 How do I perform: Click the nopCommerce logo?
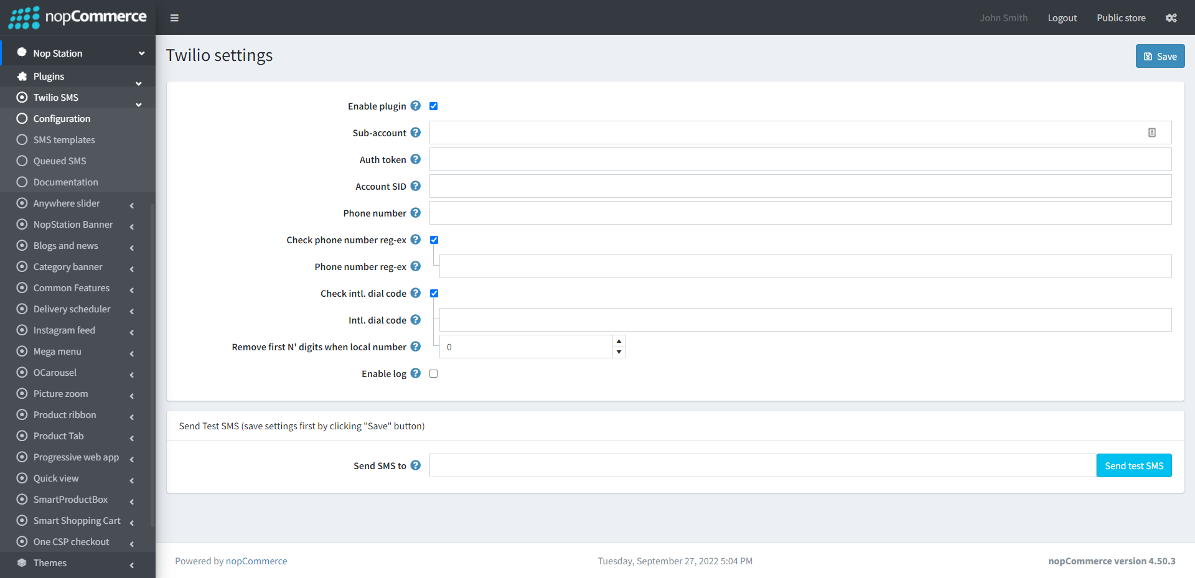coord(78,17)
